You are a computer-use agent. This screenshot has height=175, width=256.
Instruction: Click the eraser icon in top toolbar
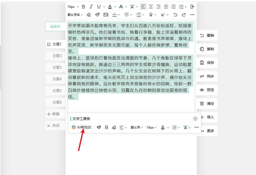89,15
